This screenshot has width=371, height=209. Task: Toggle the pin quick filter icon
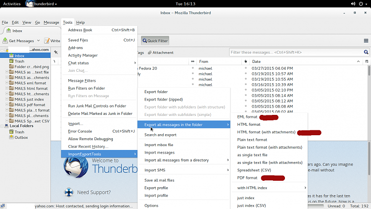(56, 52)
